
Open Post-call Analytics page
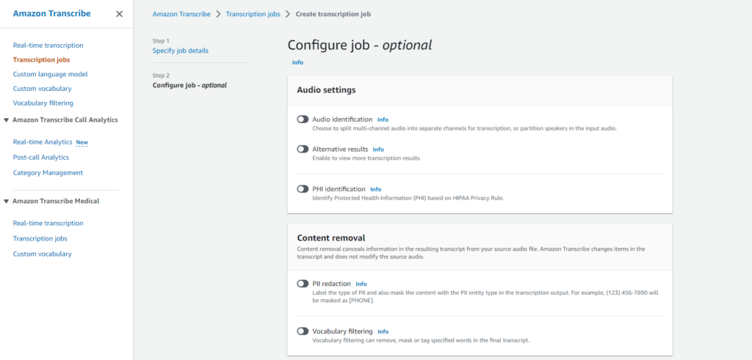click(41, 158)
